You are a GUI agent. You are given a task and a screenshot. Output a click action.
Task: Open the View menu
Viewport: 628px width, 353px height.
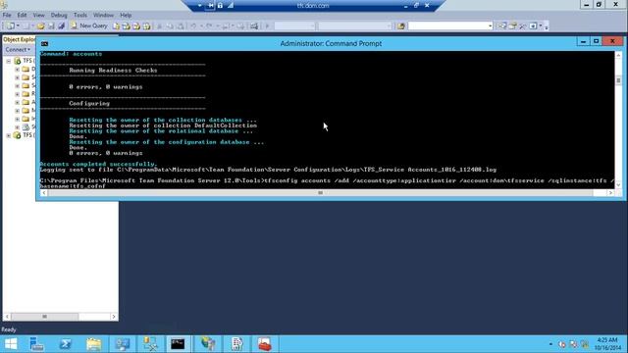click(x=38, y=16)
